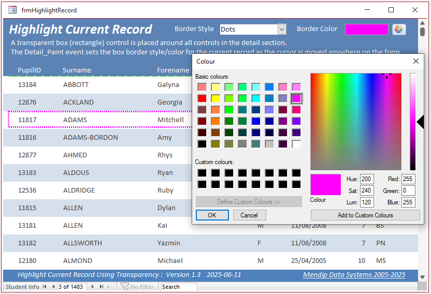Image resolution: width=431 pixels, height=294 pixels.
Task: Select the cyan basic colour swatch
Action: click(x=256, y=98)
